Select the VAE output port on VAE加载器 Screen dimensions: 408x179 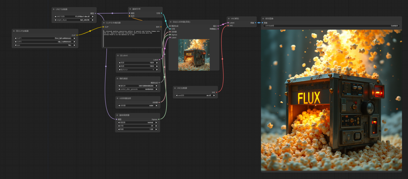tap(217, 92)
